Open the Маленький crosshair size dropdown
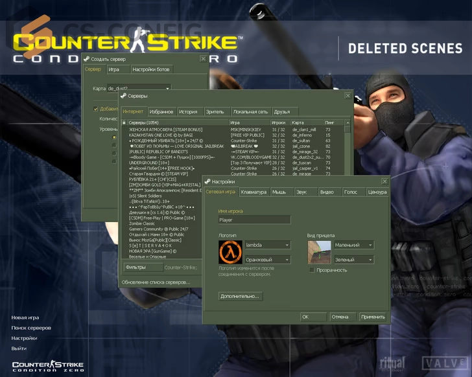Screen dimensions: 472x377 point(354,245)
